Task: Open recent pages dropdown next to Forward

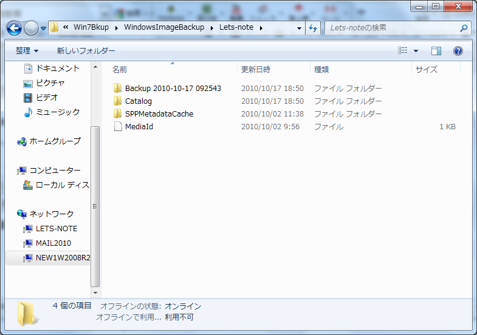Action: (x=44, y=28)
